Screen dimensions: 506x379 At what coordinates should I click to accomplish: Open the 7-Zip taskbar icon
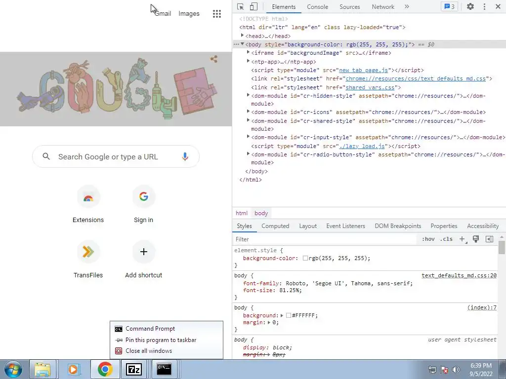coord(134,369)
